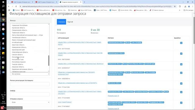The image size is (195, 110).
Task: Select 'Иркутская область' in region list
Action: pos(18,45)
